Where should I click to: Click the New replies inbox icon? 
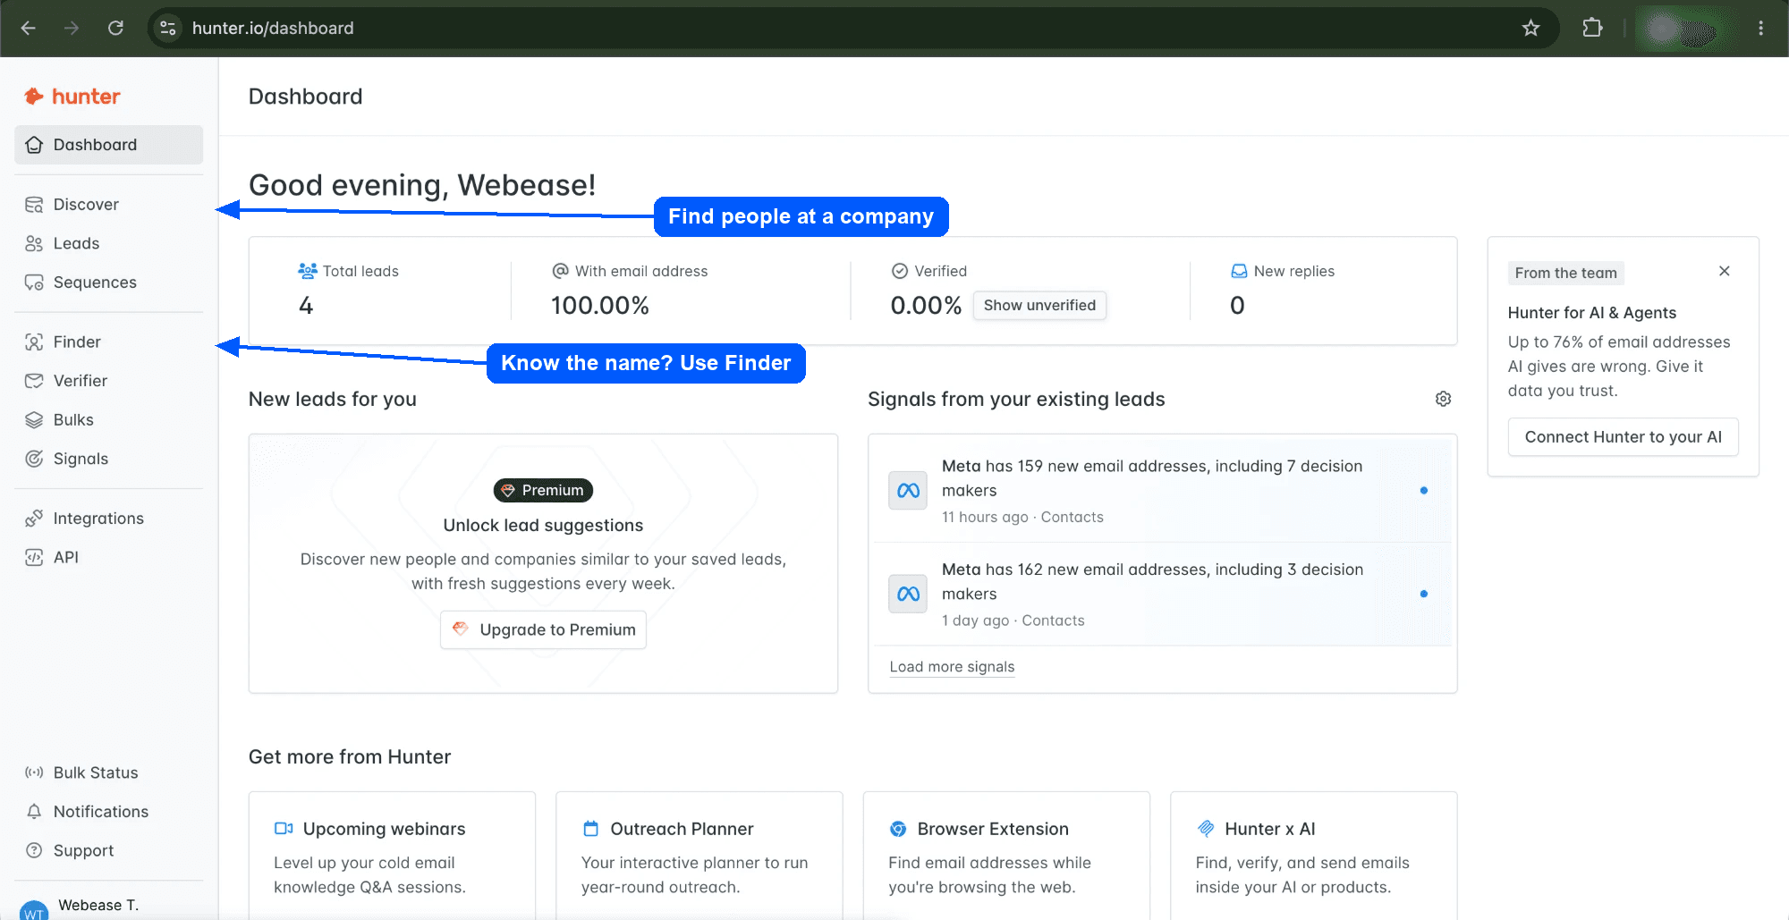click(x=1239, y=271)
